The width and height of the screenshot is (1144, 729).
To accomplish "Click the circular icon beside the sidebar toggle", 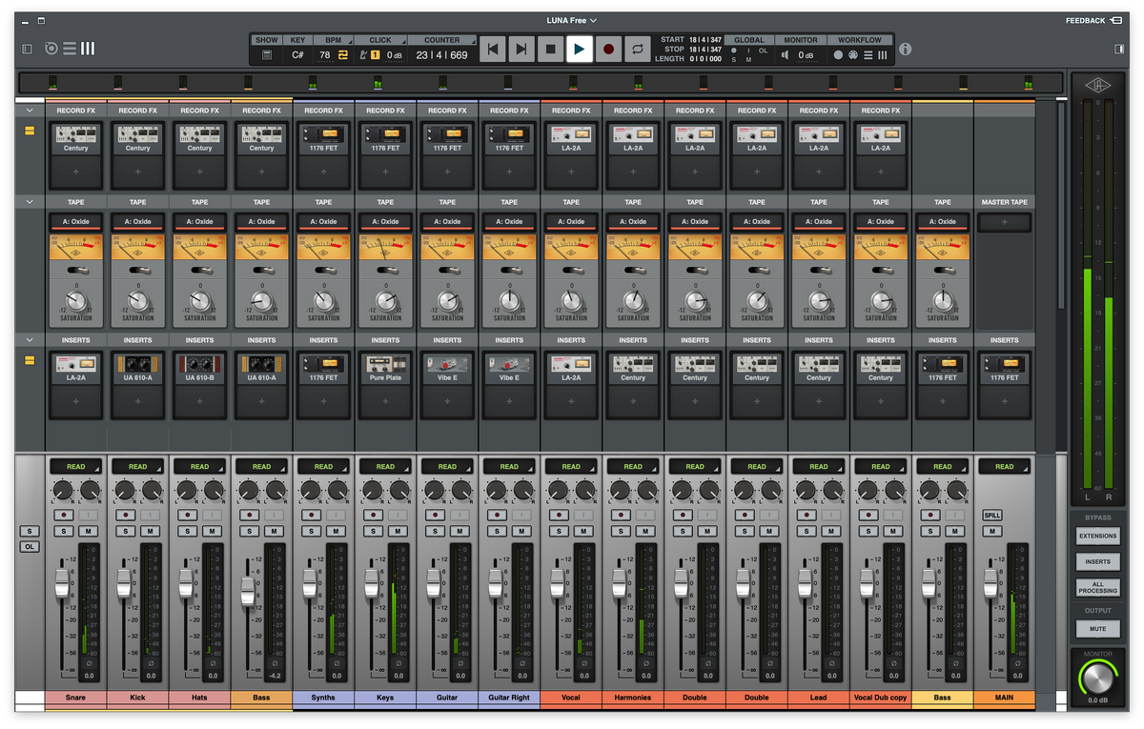I will pyautogui.click(x=51, y=49).
